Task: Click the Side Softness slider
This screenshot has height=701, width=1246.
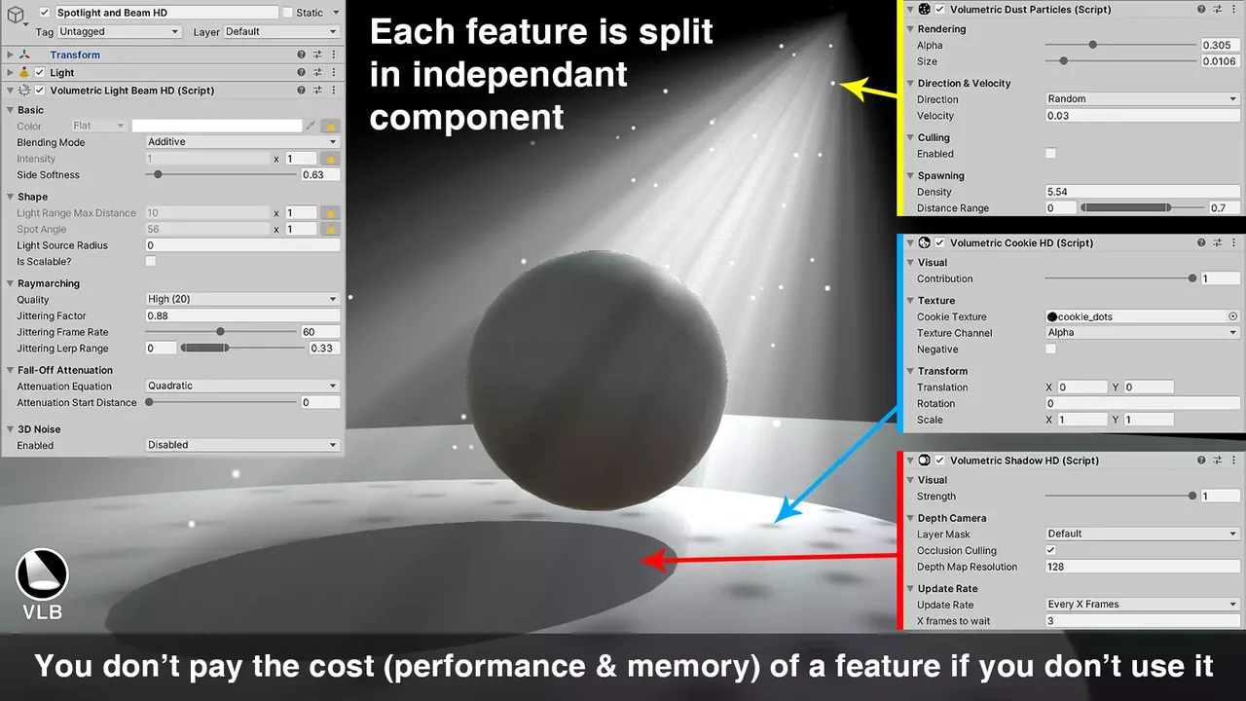Action: (x=221, y=175)
